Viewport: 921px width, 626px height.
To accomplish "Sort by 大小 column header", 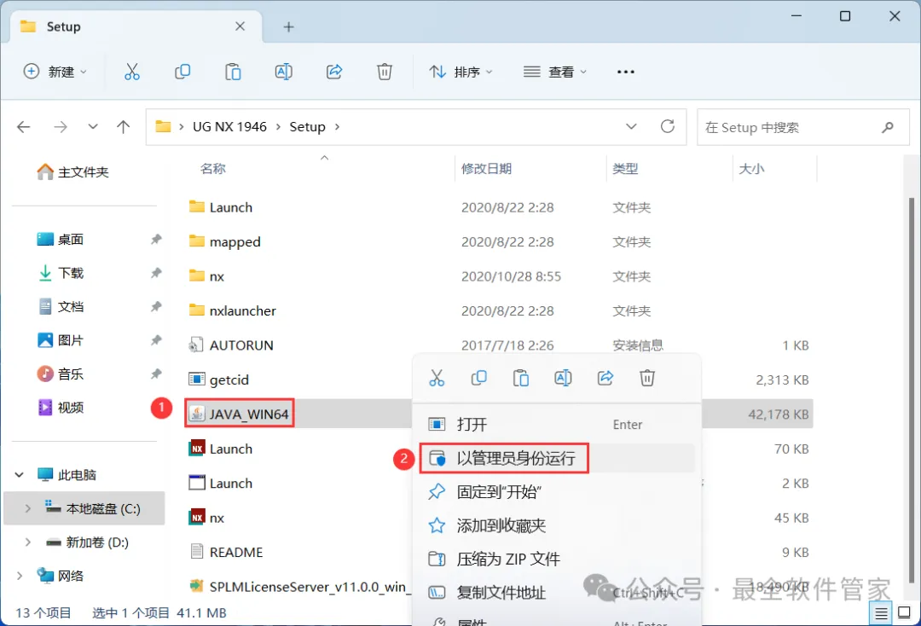I will [751, 169].
